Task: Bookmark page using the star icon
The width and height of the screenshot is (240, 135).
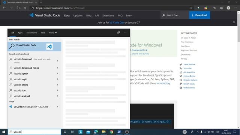Action: 191,8
